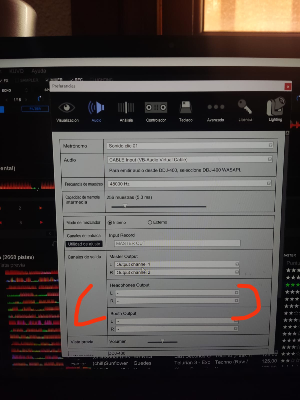Open the Visualización eye icon tab
This screenshot has width=300, height=400.
(x=66, y=108)
